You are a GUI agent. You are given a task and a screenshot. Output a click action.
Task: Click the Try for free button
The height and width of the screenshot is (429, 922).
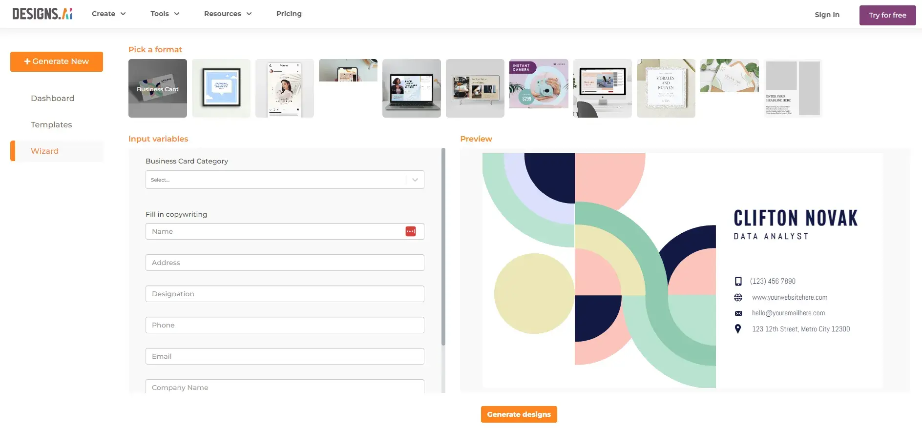pyautogui.click(x=887, y=15)
